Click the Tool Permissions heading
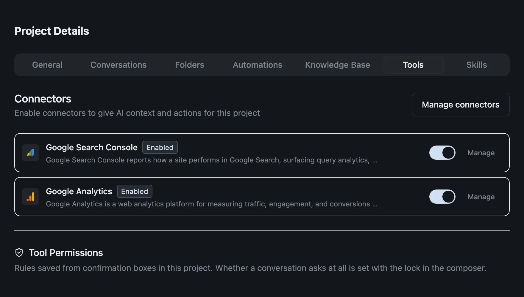The height and width of the screenshot is (297, 524). tap(66, 252)
